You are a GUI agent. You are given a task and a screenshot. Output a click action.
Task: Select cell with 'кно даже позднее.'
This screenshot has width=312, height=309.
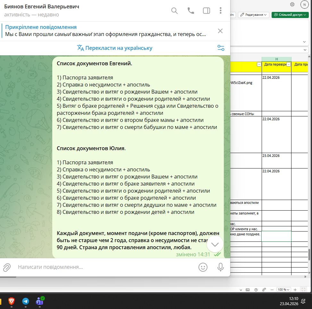(246, 236)
